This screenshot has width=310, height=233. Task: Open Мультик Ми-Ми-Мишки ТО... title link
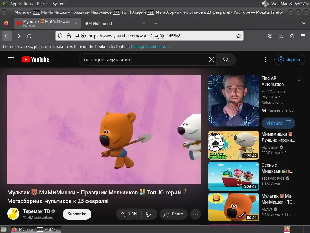(279, 199)
